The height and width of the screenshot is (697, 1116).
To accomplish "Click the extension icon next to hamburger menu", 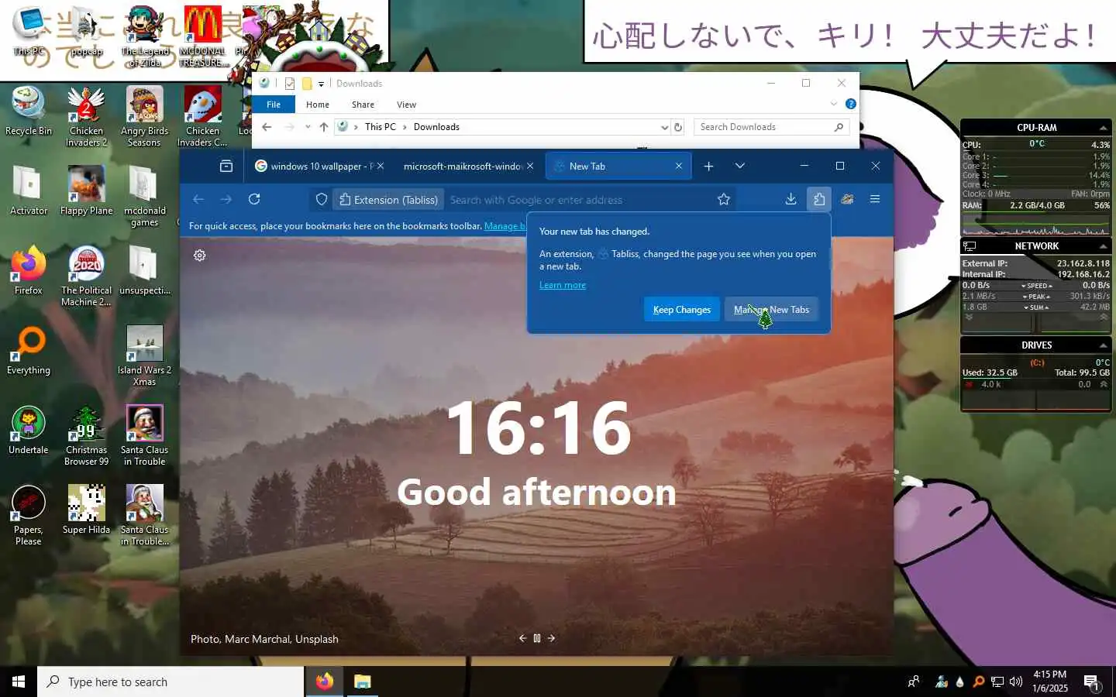I will coord(847,199).
